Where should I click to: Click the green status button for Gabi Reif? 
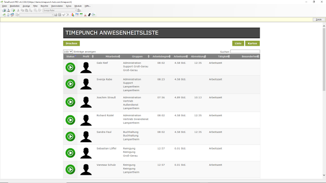click(x=70, y=67)
